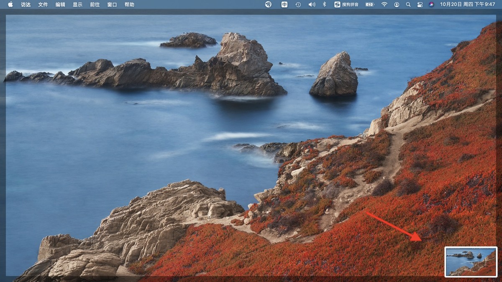502x282 pixels.
Task: Open the screenshot preview thumbnail
Action: click(x=471, y=262)
